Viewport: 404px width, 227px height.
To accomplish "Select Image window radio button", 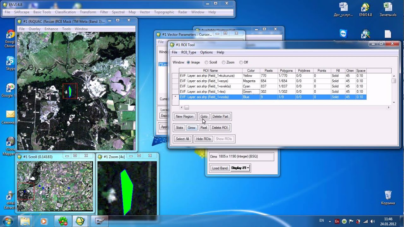I will click(188, 62).
